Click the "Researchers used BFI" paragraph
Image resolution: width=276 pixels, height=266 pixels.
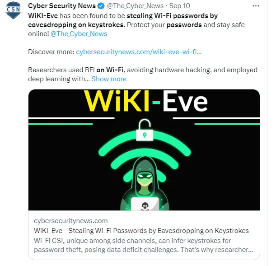point(143,75)
